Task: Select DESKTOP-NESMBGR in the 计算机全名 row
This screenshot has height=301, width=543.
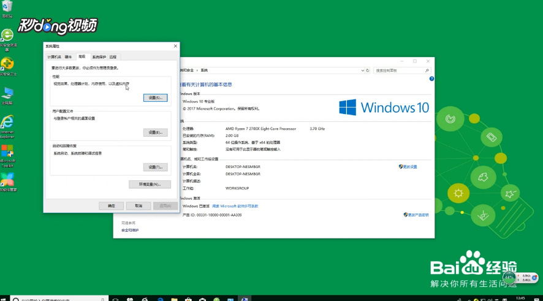Action: [x=243, y=174]
